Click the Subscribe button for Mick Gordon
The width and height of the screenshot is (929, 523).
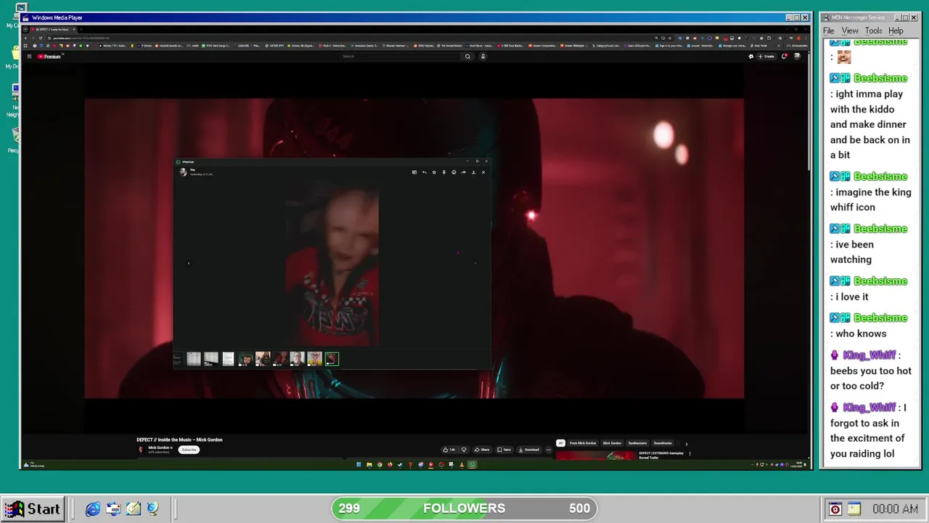[x=189, y=450]
